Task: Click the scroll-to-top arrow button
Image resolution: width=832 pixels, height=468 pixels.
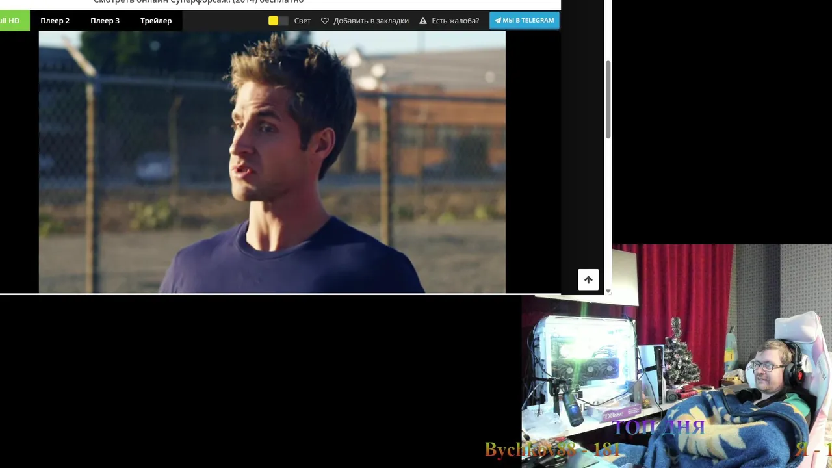Action: [x=588, y=279]
